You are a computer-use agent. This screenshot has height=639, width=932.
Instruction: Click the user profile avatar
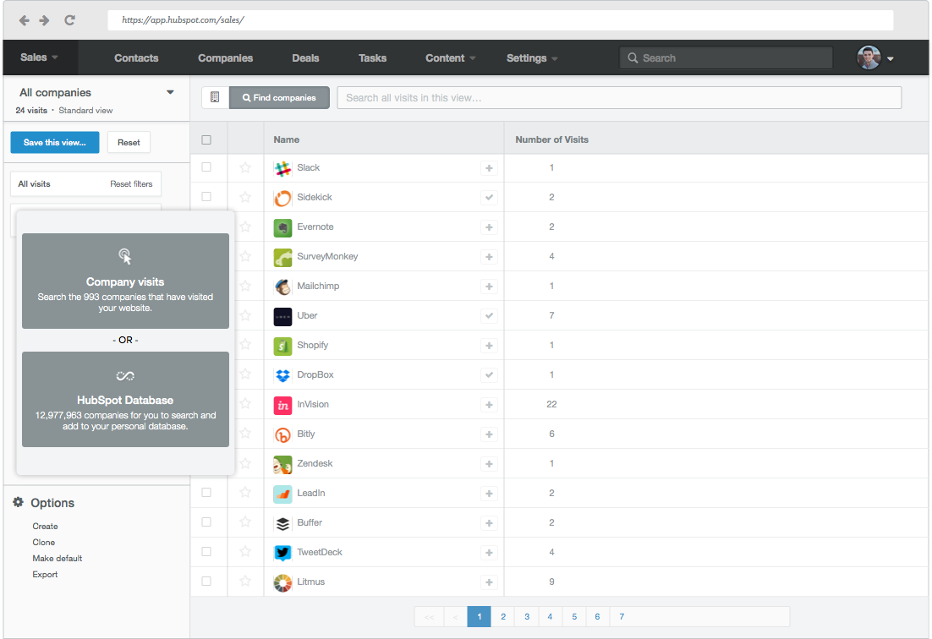pyautogui.click(x=869, y=57)
